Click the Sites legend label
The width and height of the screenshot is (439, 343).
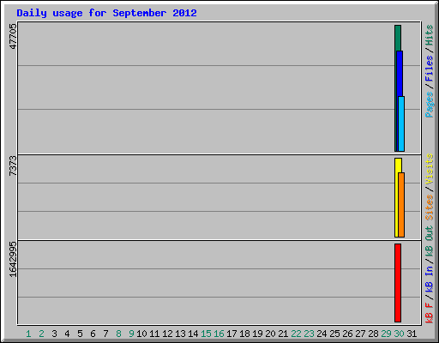(x=429, y=208)
